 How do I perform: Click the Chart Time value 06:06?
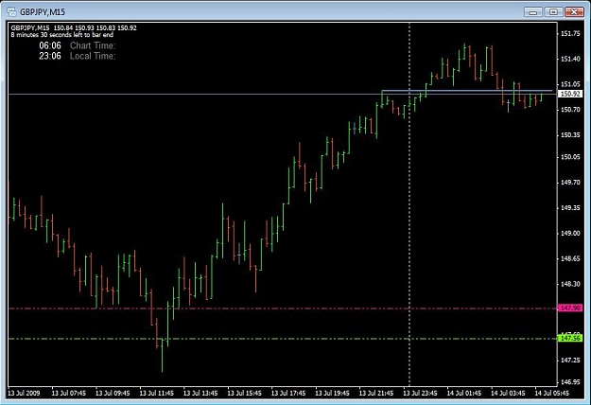tap(50, 45)
